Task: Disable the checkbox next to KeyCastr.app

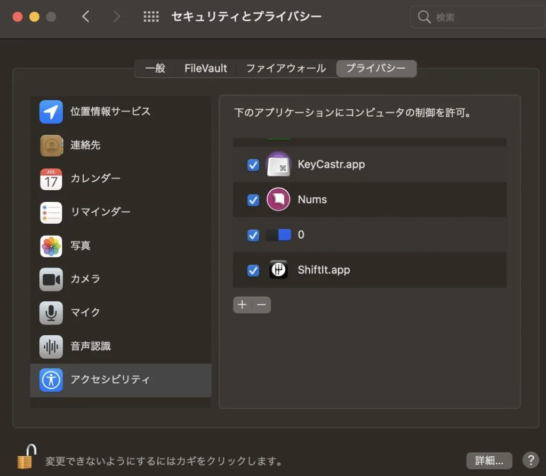Action: (x=253, y=165)
